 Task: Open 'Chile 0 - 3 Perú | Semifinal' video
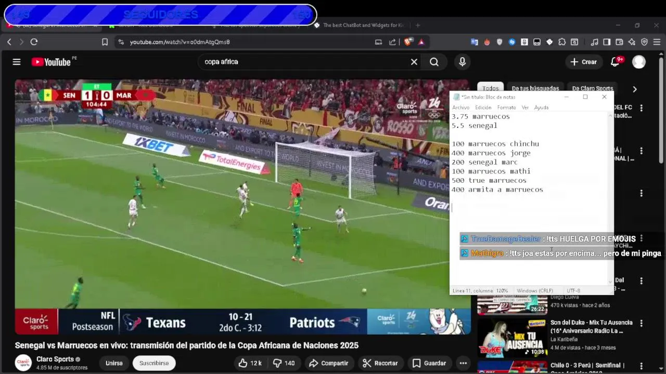[x=587, y=368]
